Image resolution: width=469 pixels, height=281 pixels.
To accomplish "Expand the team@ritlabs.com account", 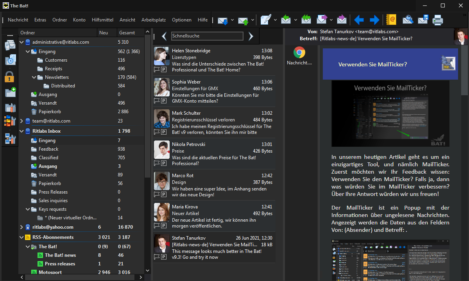I will point(21,121).
